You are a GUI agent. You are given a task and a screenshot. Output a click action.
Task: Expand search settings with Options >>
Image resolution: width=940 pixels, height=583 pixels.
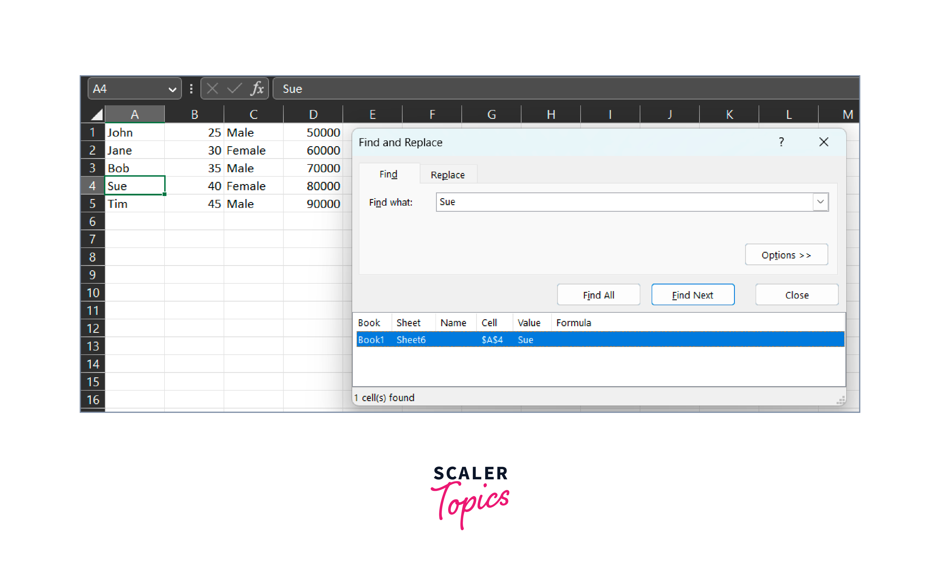[786, 255]
